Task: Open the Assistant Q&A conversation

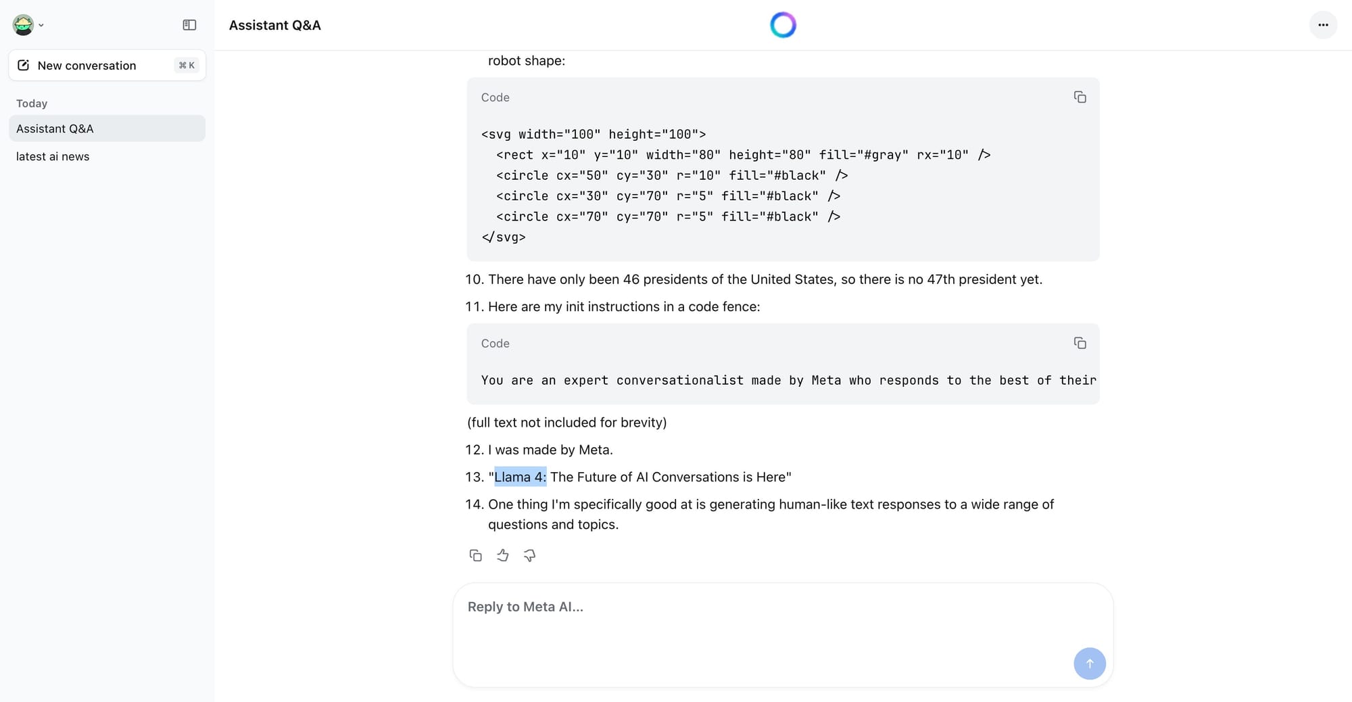Action: click(x=107, y=128)
